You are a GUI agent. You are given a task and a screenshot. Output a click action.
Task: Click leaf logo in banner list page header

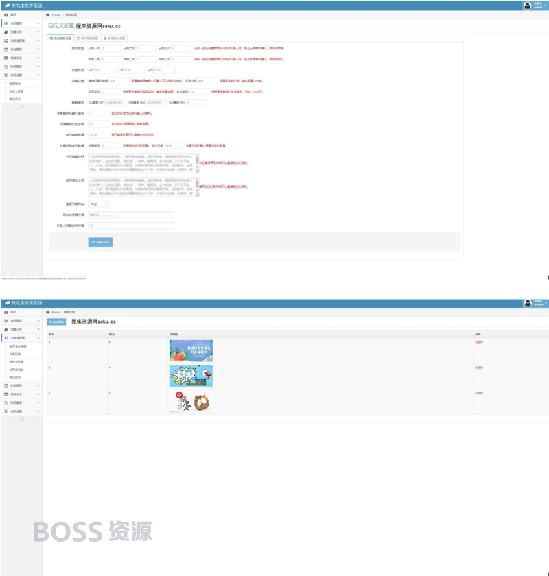coord(8,303)
